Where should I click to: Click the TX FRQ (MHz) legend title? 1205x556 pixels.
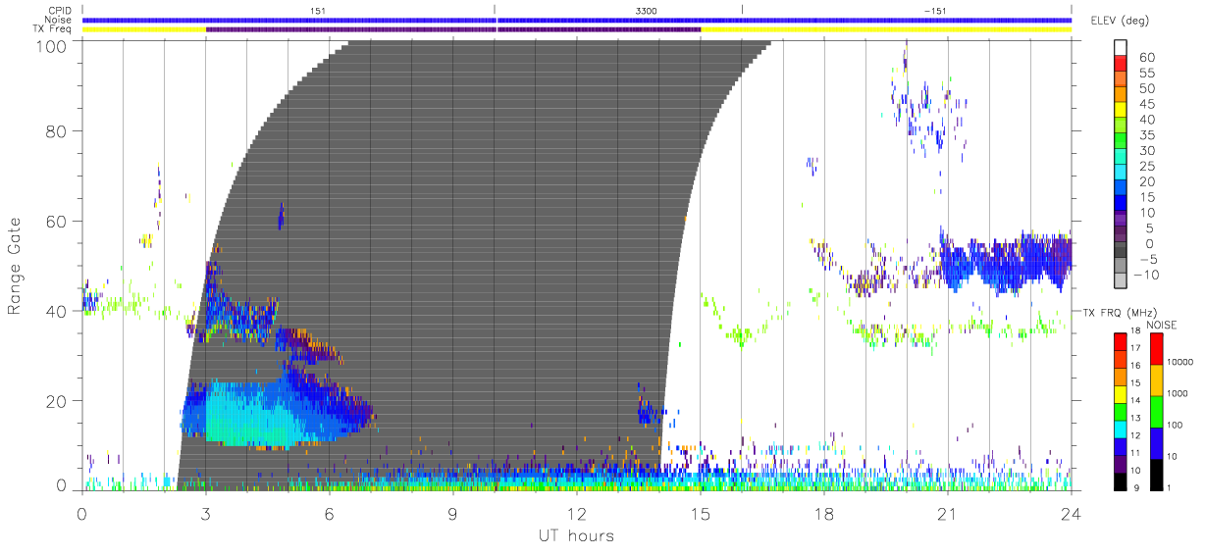[x=1119, y=312]
